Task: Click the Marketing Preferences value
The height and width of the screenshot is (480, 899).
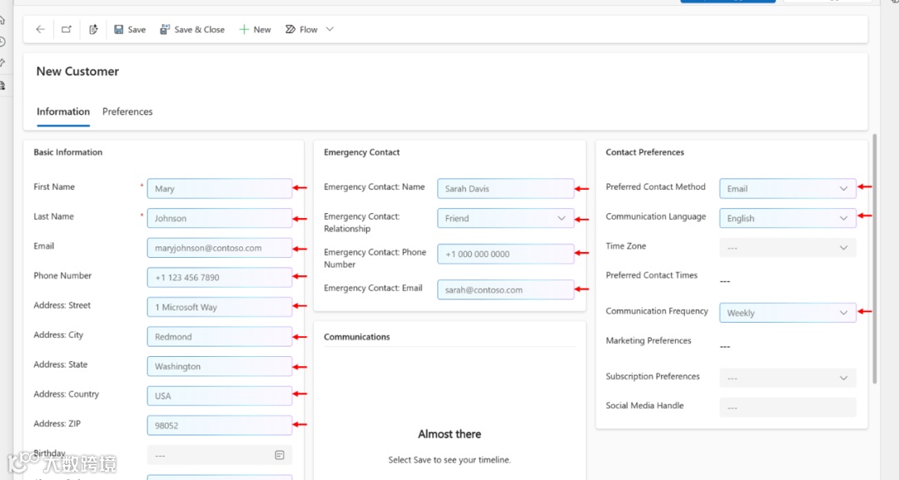Action: (725, 347)
